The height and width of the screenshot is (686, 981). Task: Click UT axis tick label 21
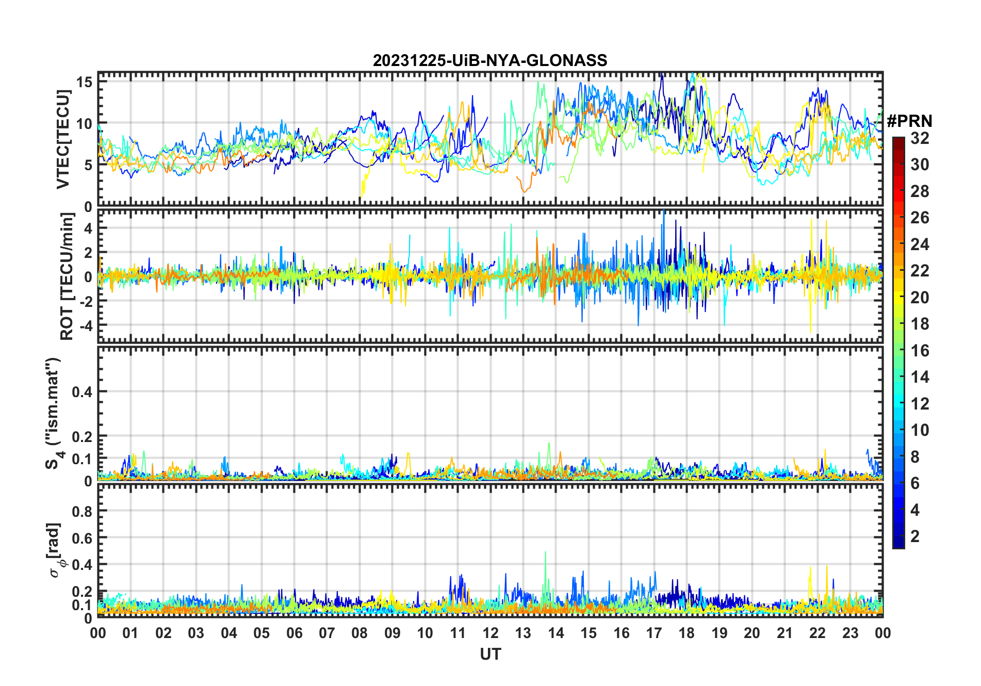click(x=785, y=633)
